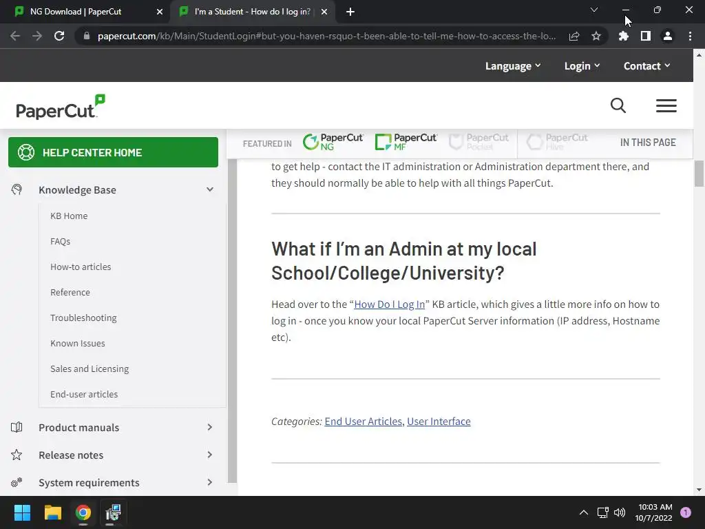
Task: Click the PaperCut logo
Action: coord(61,107)
